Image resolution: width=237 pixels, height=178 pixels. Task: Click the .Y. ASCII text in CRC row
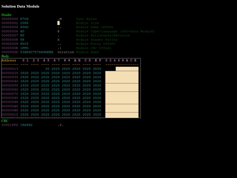click(x=61, y=125)
